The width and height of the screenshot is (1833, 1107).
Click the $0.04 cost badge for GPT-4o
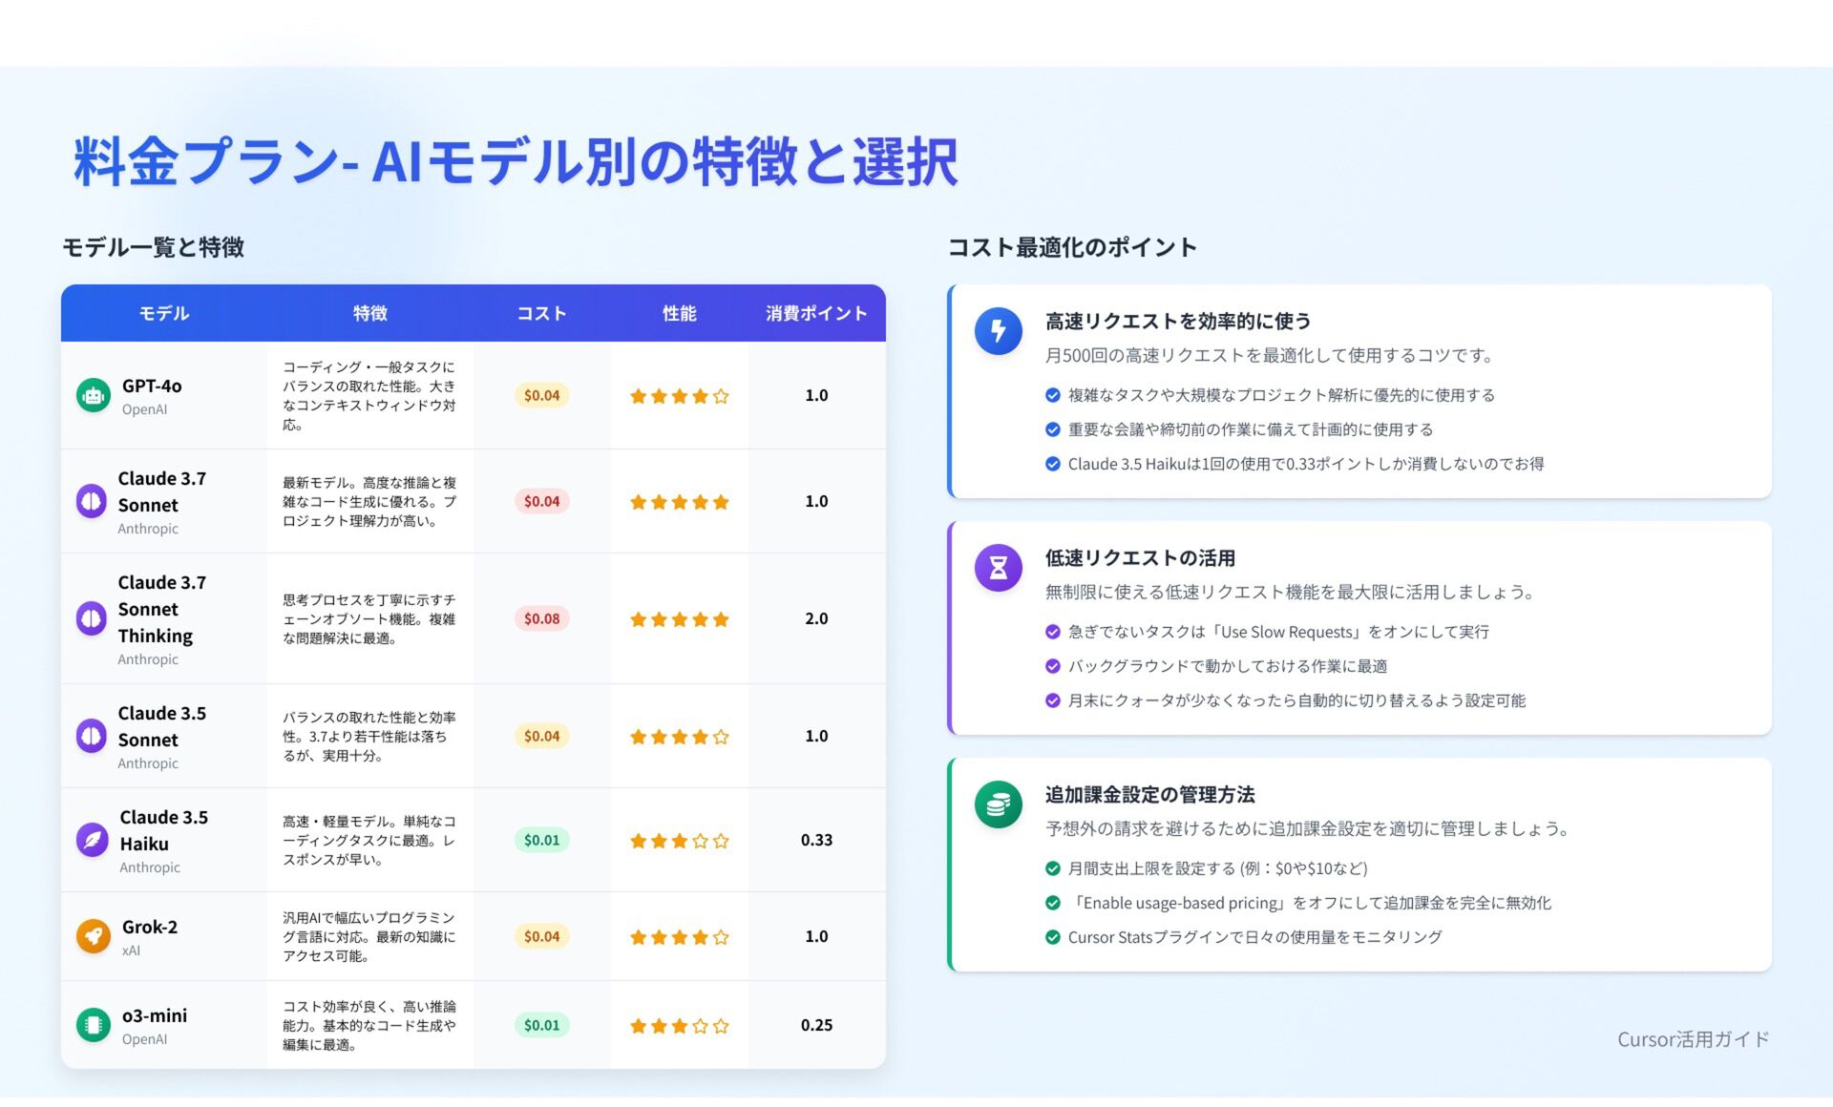click(541, 395)
